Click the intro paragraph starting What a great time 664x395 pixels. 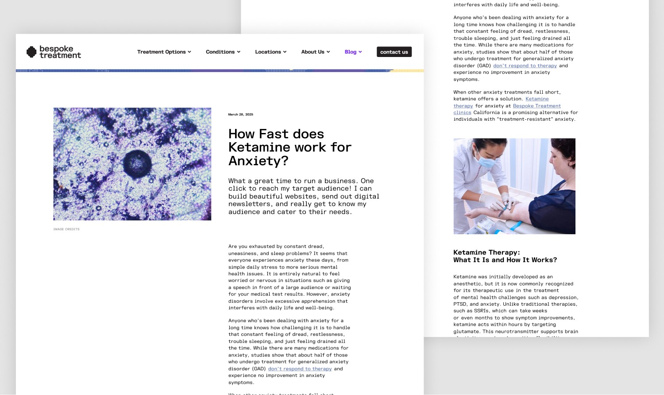coord(304,197)
